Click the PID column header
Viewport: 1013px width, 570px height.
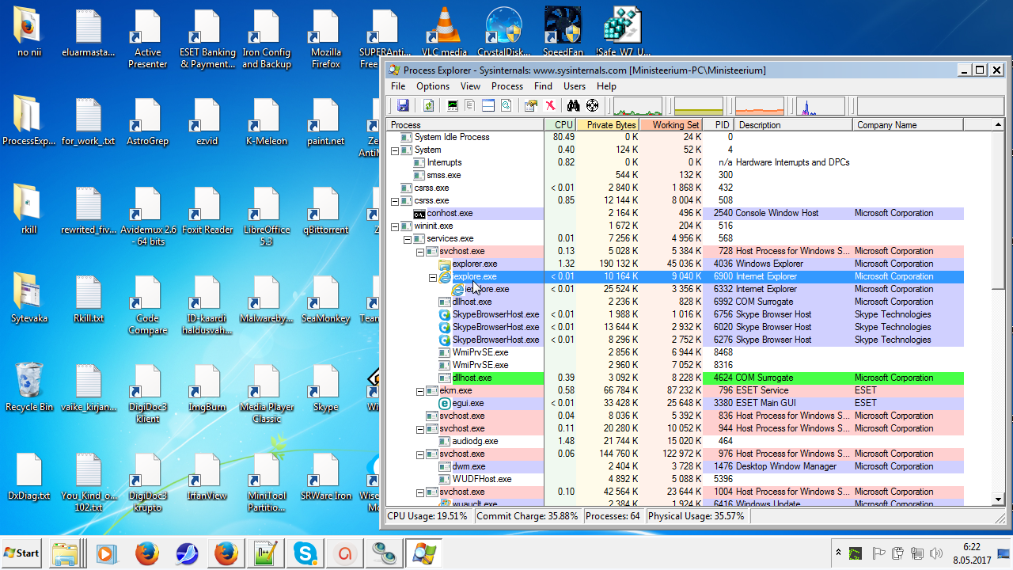click(x=721, y=125)
